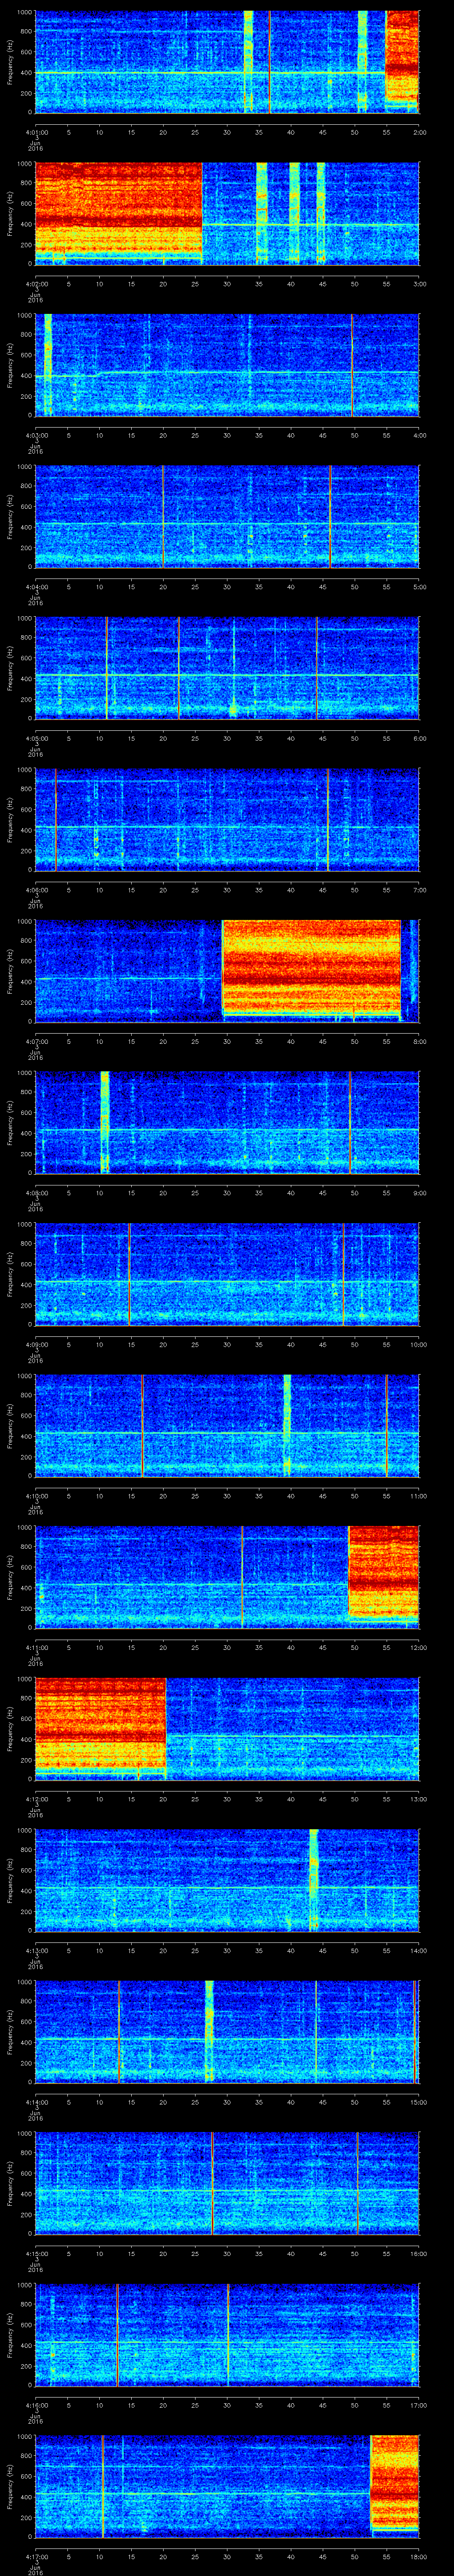Click the '4:11:00' start time label
Image resolution: width=454 pixels, height=2576 pixels.
(x=36, y=1647)
